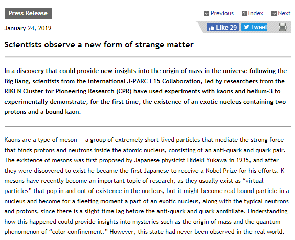Open the press release Index link
This screenshot has height=240, width=295.
[256, 13]
